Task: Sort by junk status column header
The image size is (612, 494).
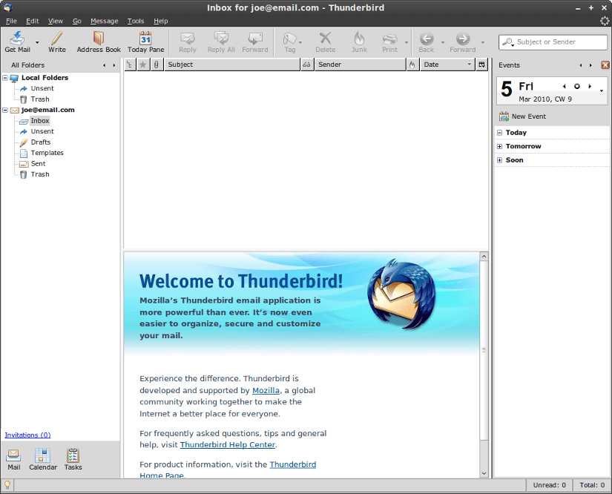Action: click(412, 65)
